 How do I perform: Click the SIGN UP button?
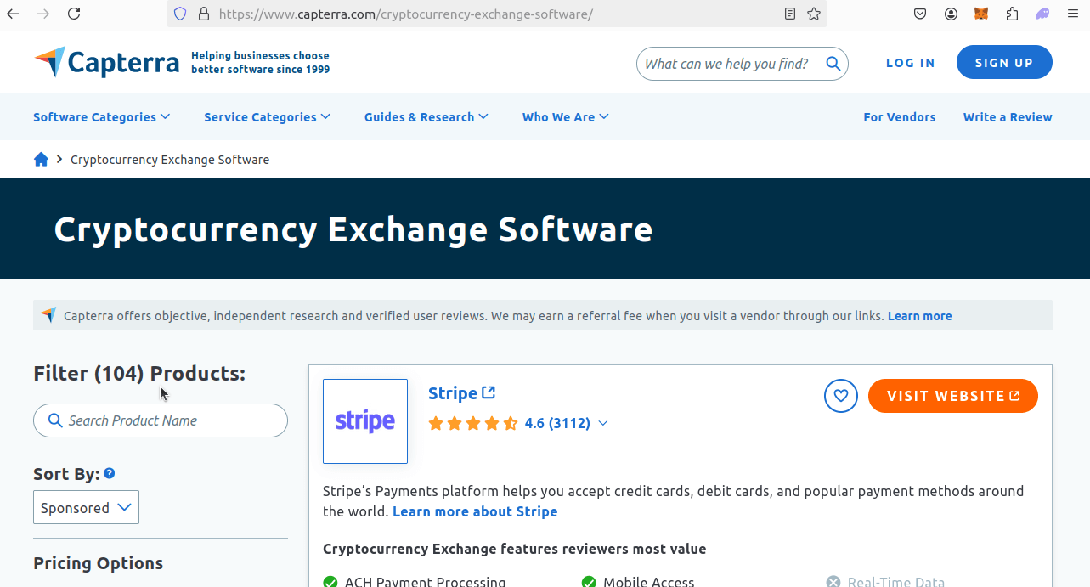pyautogui.click(x=1004, y=63)
